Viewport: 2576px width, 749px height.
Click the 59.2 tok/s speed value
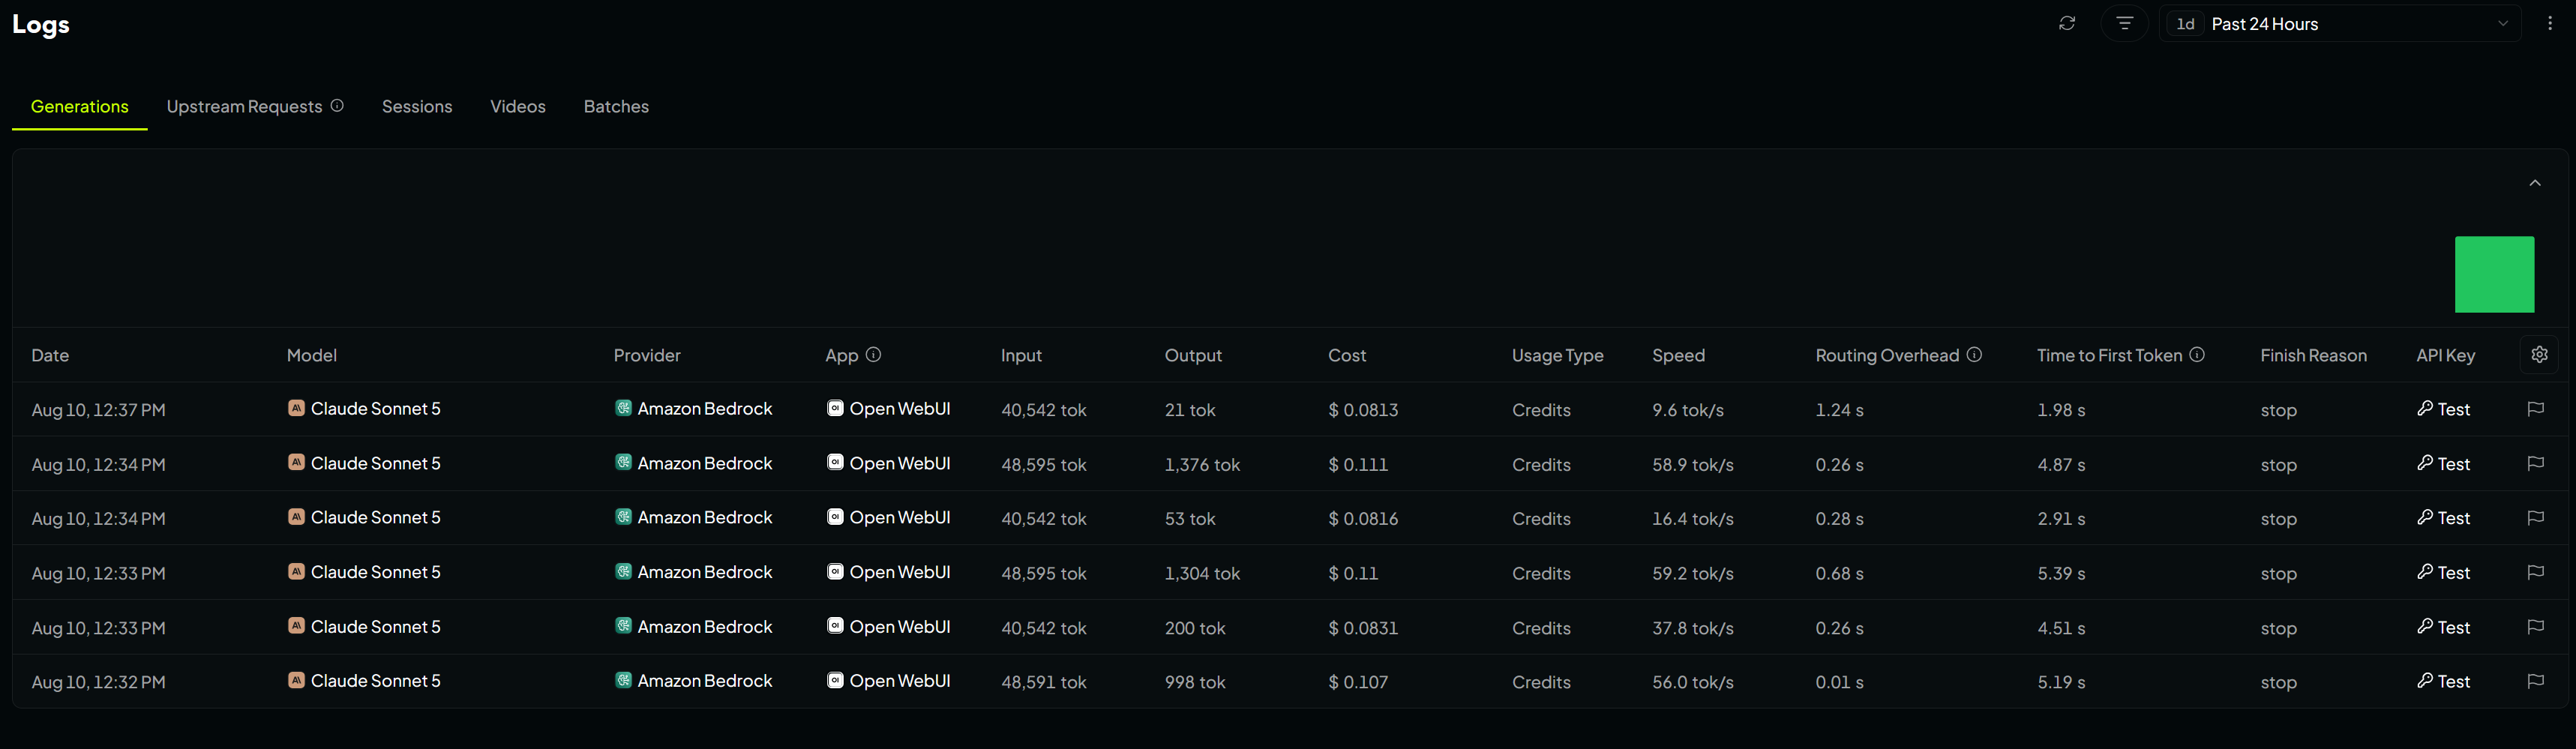pyautogui.click(x=1693, y=573)
